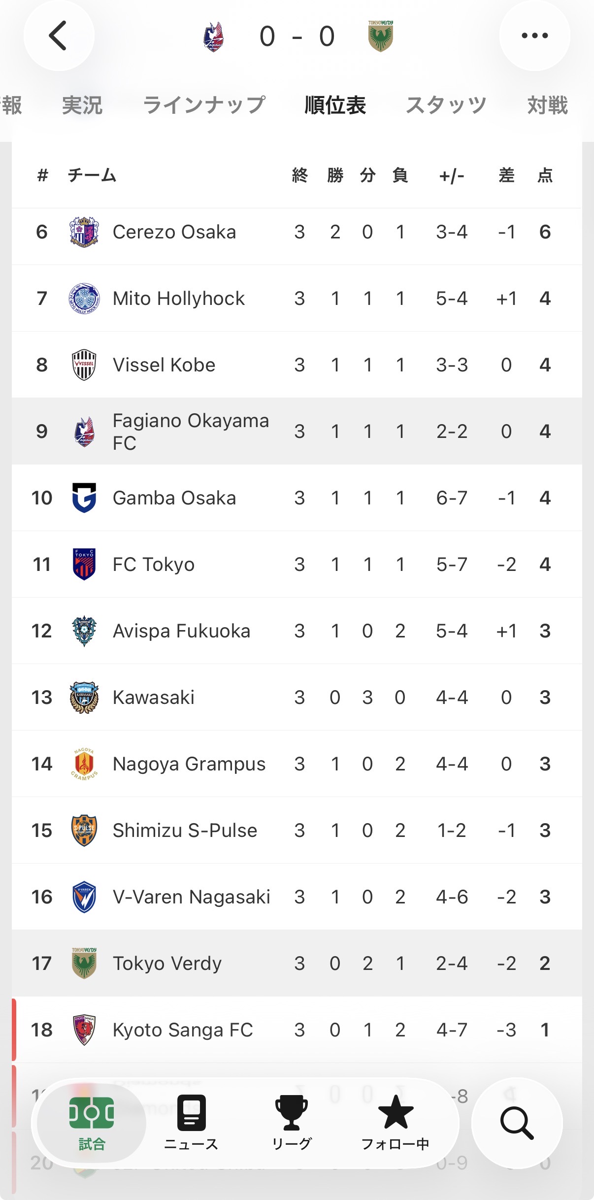Switch to the スタッツ tab
This screenshot has width=594, height=1200.
(x=446, y=105)
